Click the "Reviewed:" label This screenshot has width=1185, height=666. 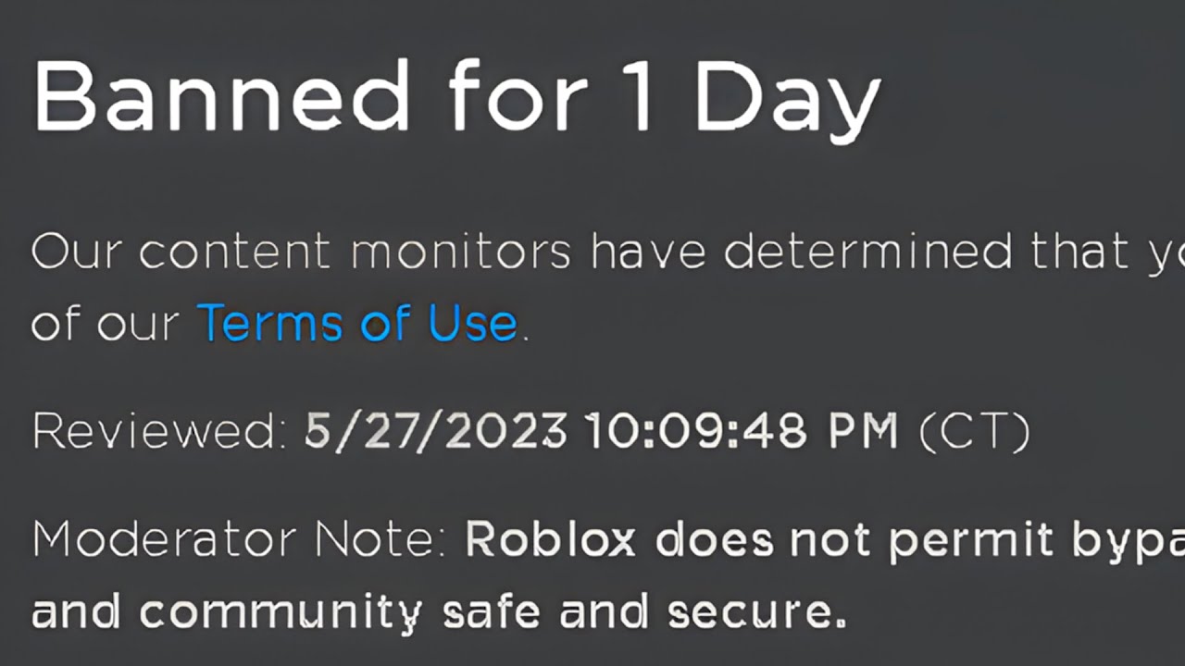click(x=159, y=431)
